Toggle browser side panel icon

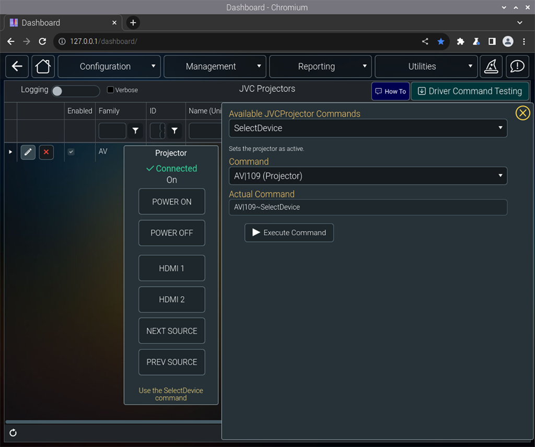click(x=492, y=41)
